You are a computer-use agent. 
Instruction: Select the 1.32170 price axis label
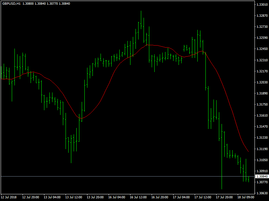pyautogui.click(x=262, y=71)
